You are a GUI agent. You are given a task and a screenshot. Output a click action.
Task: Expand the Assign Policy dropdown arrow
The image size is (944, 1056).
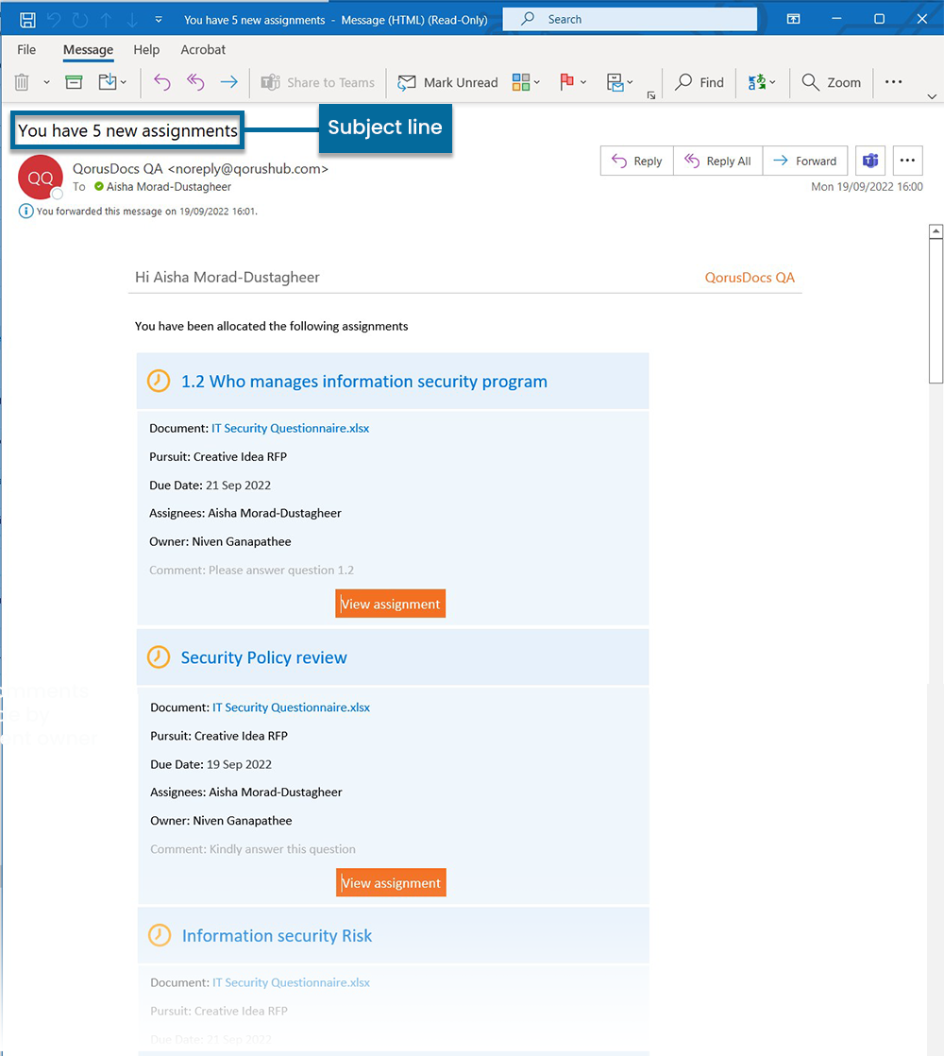[631, 82]
